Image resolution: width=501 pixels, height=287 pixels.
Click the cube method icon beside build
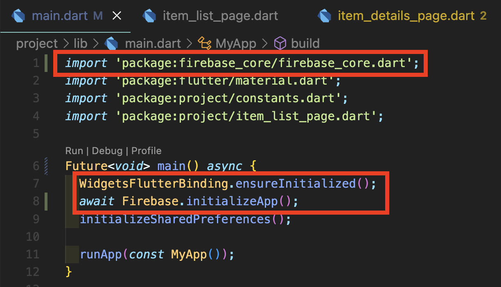pyautogui.click(x=280, y=43)
